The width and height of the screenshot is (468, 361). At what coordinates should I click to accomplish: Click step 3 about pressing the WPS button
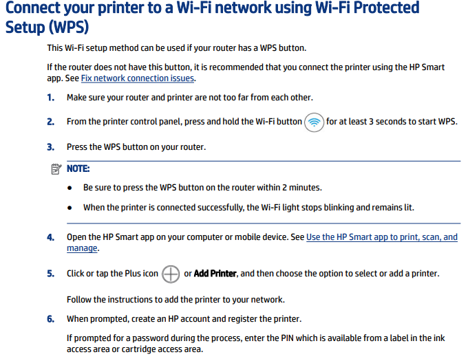point(136,147)
